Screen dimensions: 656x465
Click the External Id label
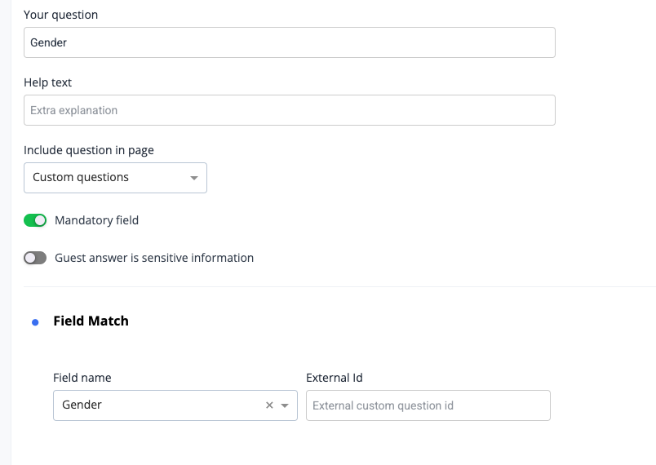335,378
